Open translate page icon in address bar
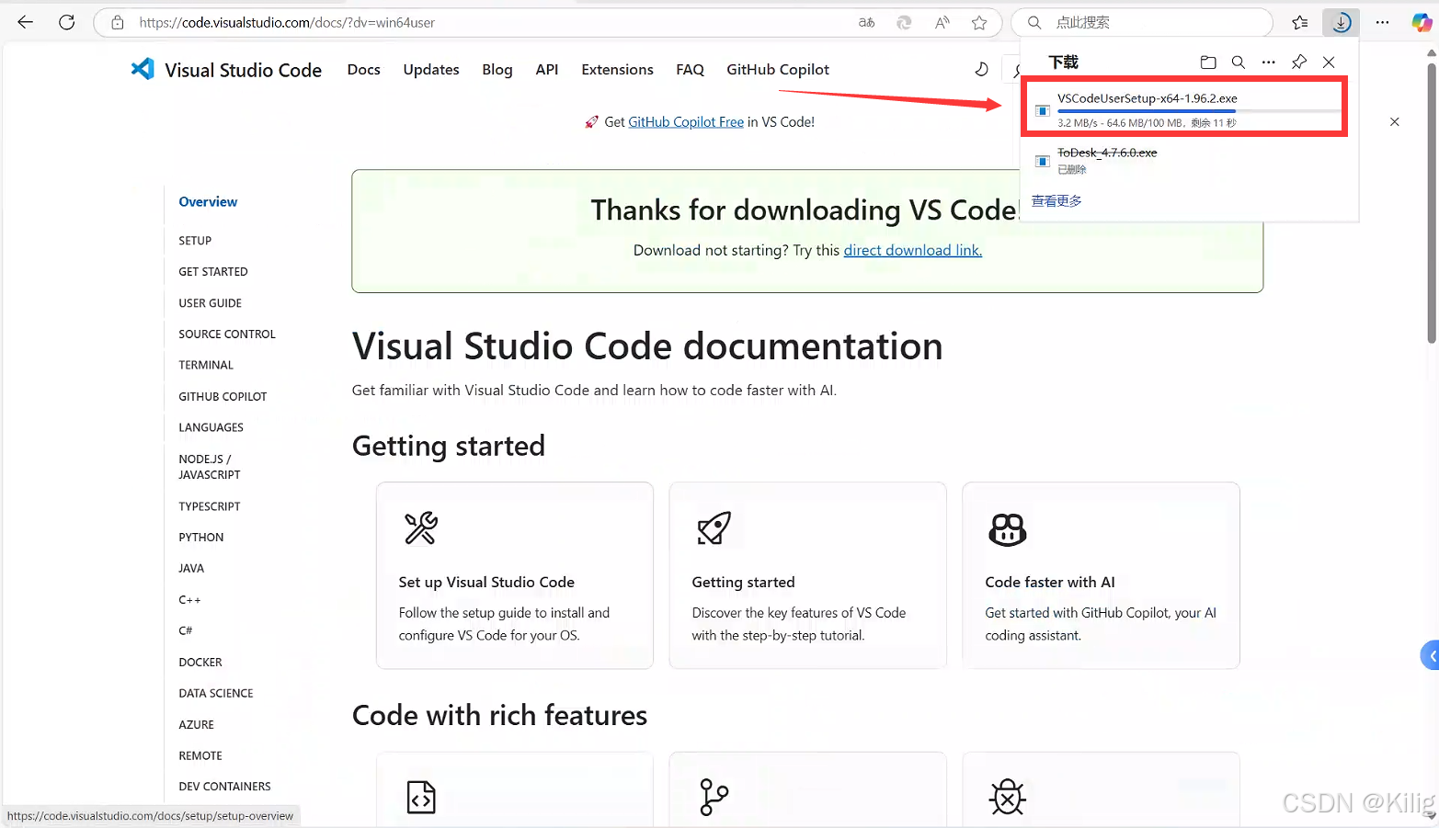Image resolution: width=1439 pixels, height=828 pixels. click(866, 22)
